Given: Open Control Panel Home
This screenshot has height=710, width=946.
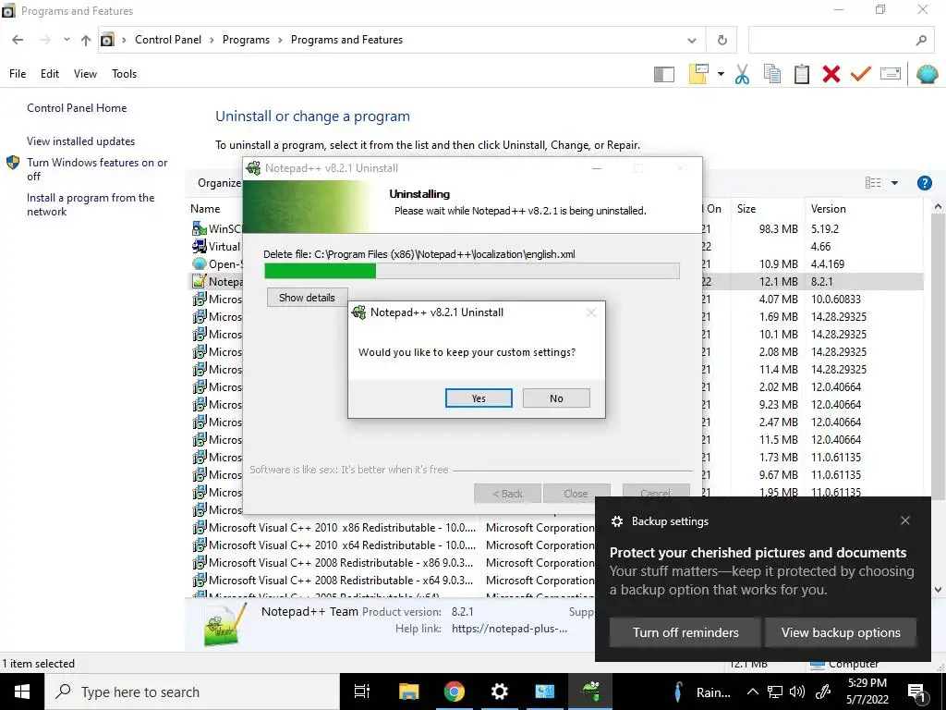Looking at the screenshot, I should coord(77,108).
